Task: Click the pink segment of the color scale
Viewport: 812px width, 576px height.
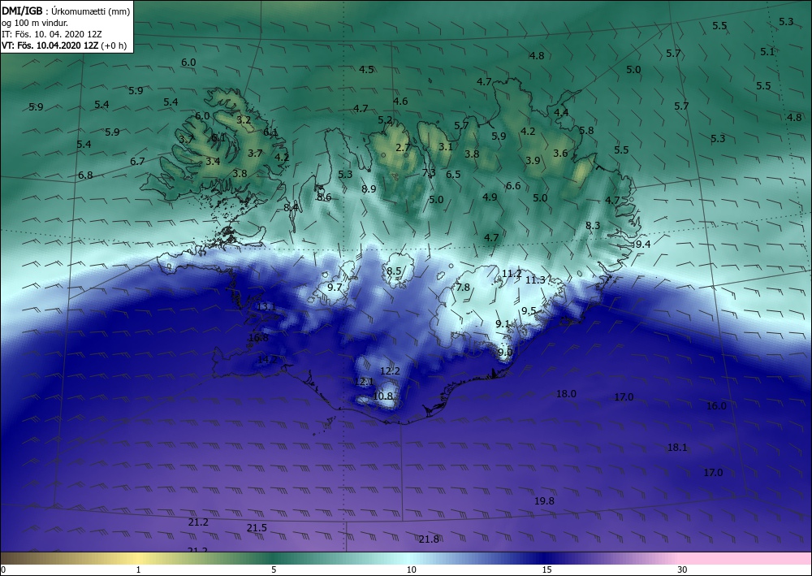Action: click(745, 558)
